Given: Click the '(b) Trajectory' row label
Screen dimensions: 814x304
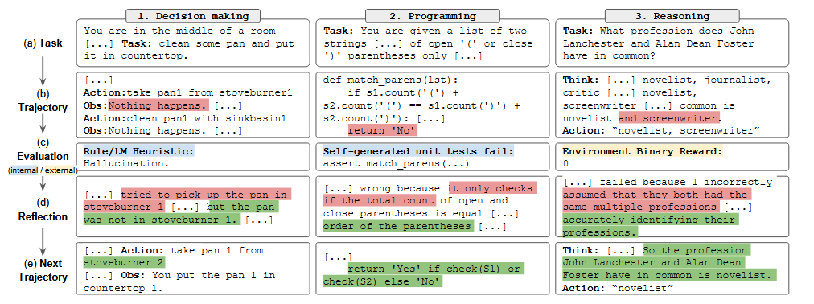Looking at the screenshot, I should (43, 101).
